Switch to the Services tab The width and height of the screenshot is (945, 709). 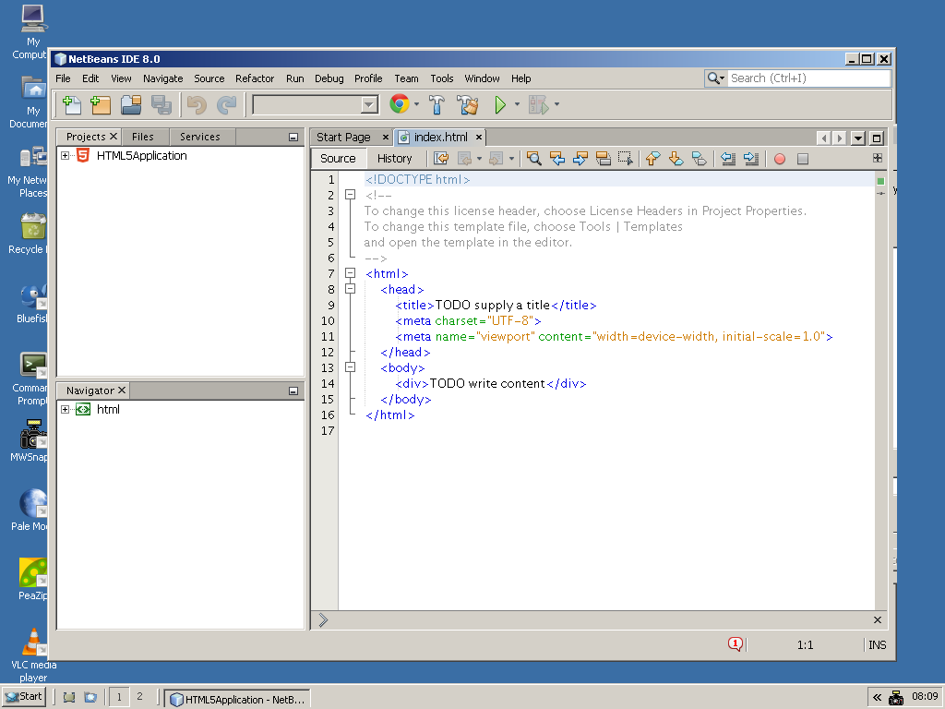point(199,137)
